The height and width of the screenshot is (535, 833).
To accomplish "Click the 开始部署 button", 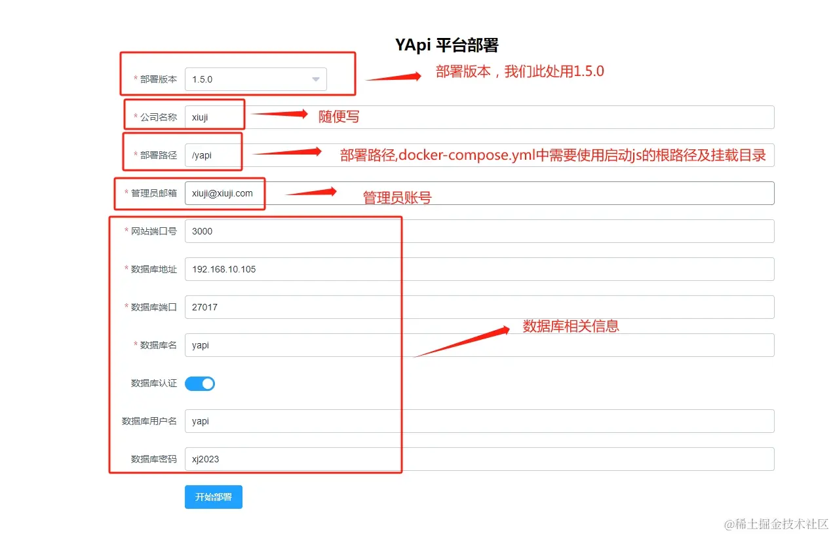I will [214, 497].
